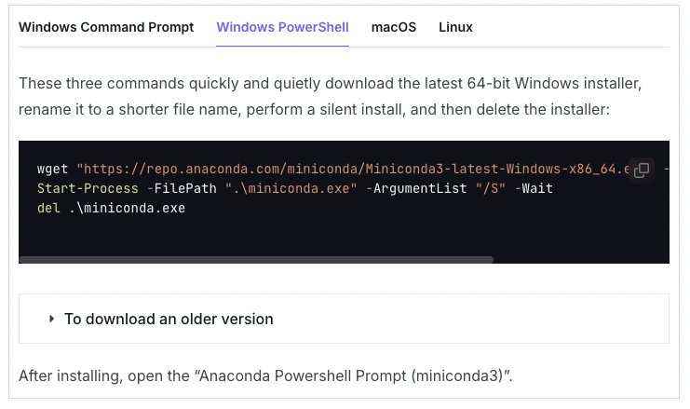This screenshot has height=409, width=690.
Task: Switch to the Windows Command Prompt tab
Action: pyautogui.click(x=106, y=27)
